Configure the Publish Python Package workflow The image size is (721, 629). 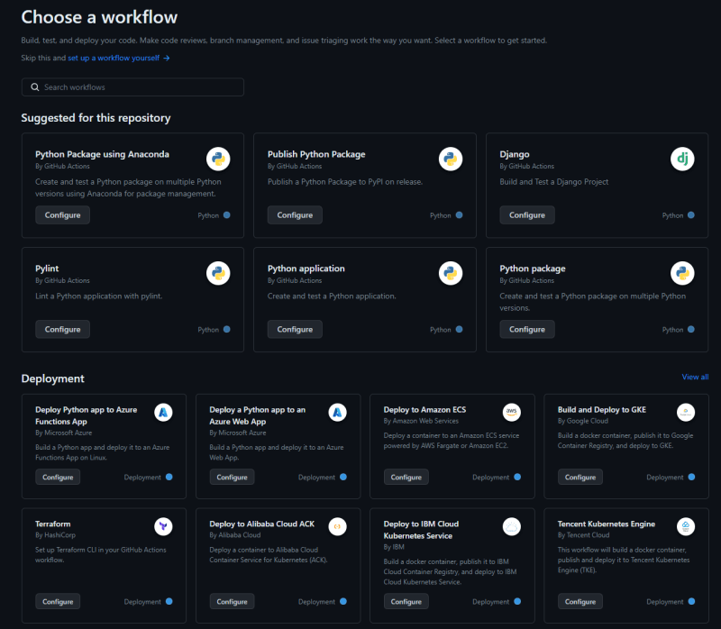[x=295, y=215]
